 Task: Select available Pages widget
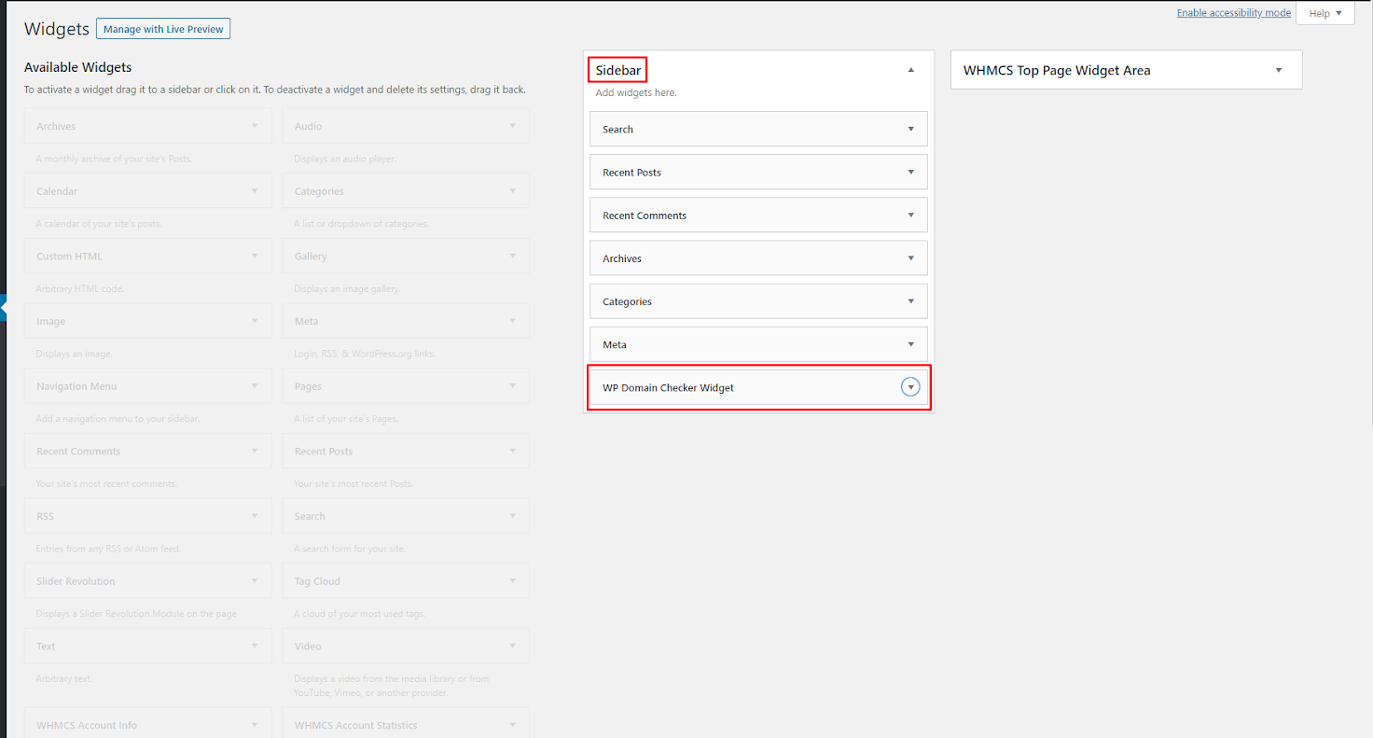(x=406, y=386)
